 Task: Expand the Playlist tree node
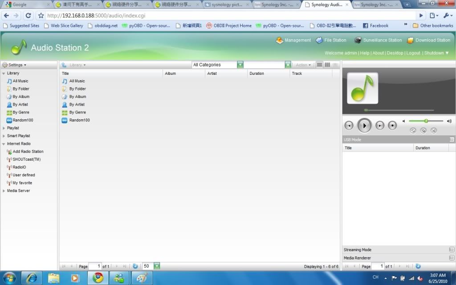coord(4,128)
